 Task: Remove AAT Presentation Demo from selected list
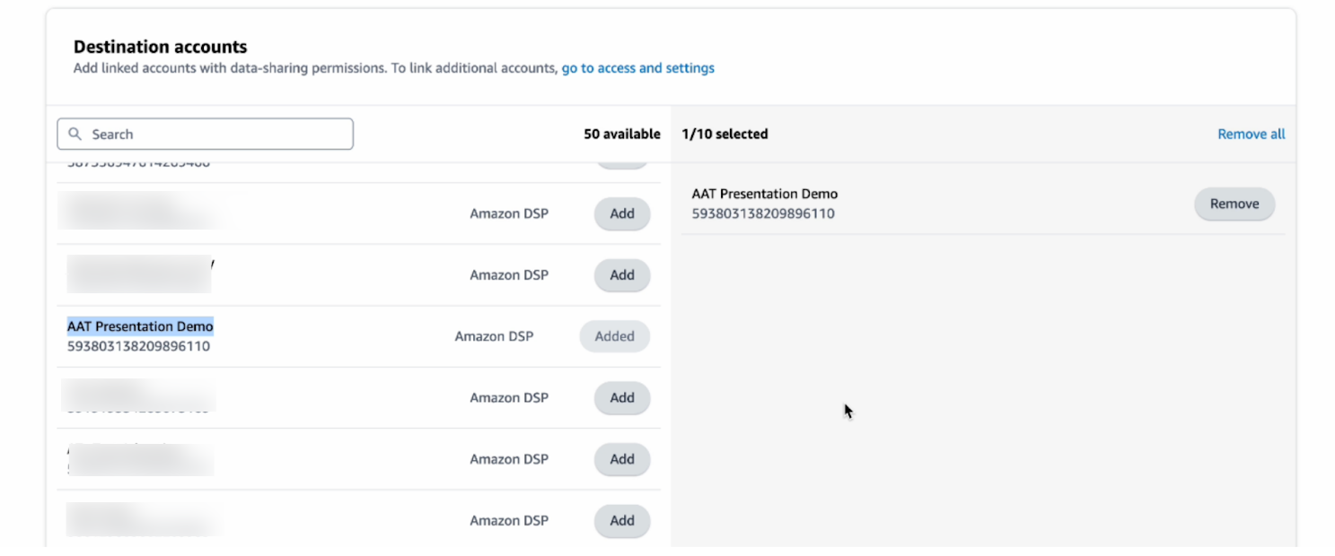tap(1234, 204)
